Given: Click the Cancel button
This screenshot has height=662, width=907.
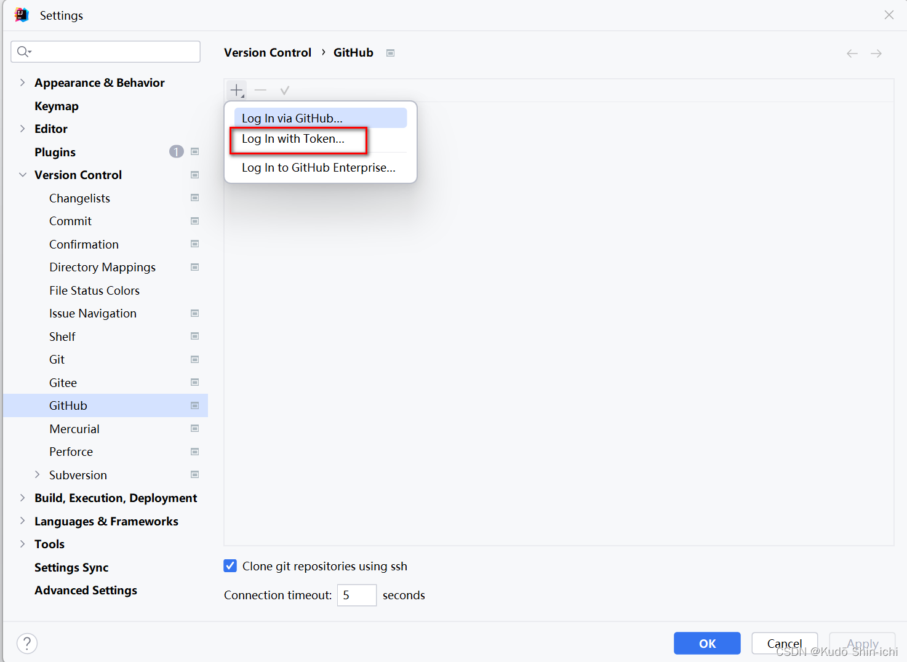Looking at the screenshot, I should [x=785, y=644].
